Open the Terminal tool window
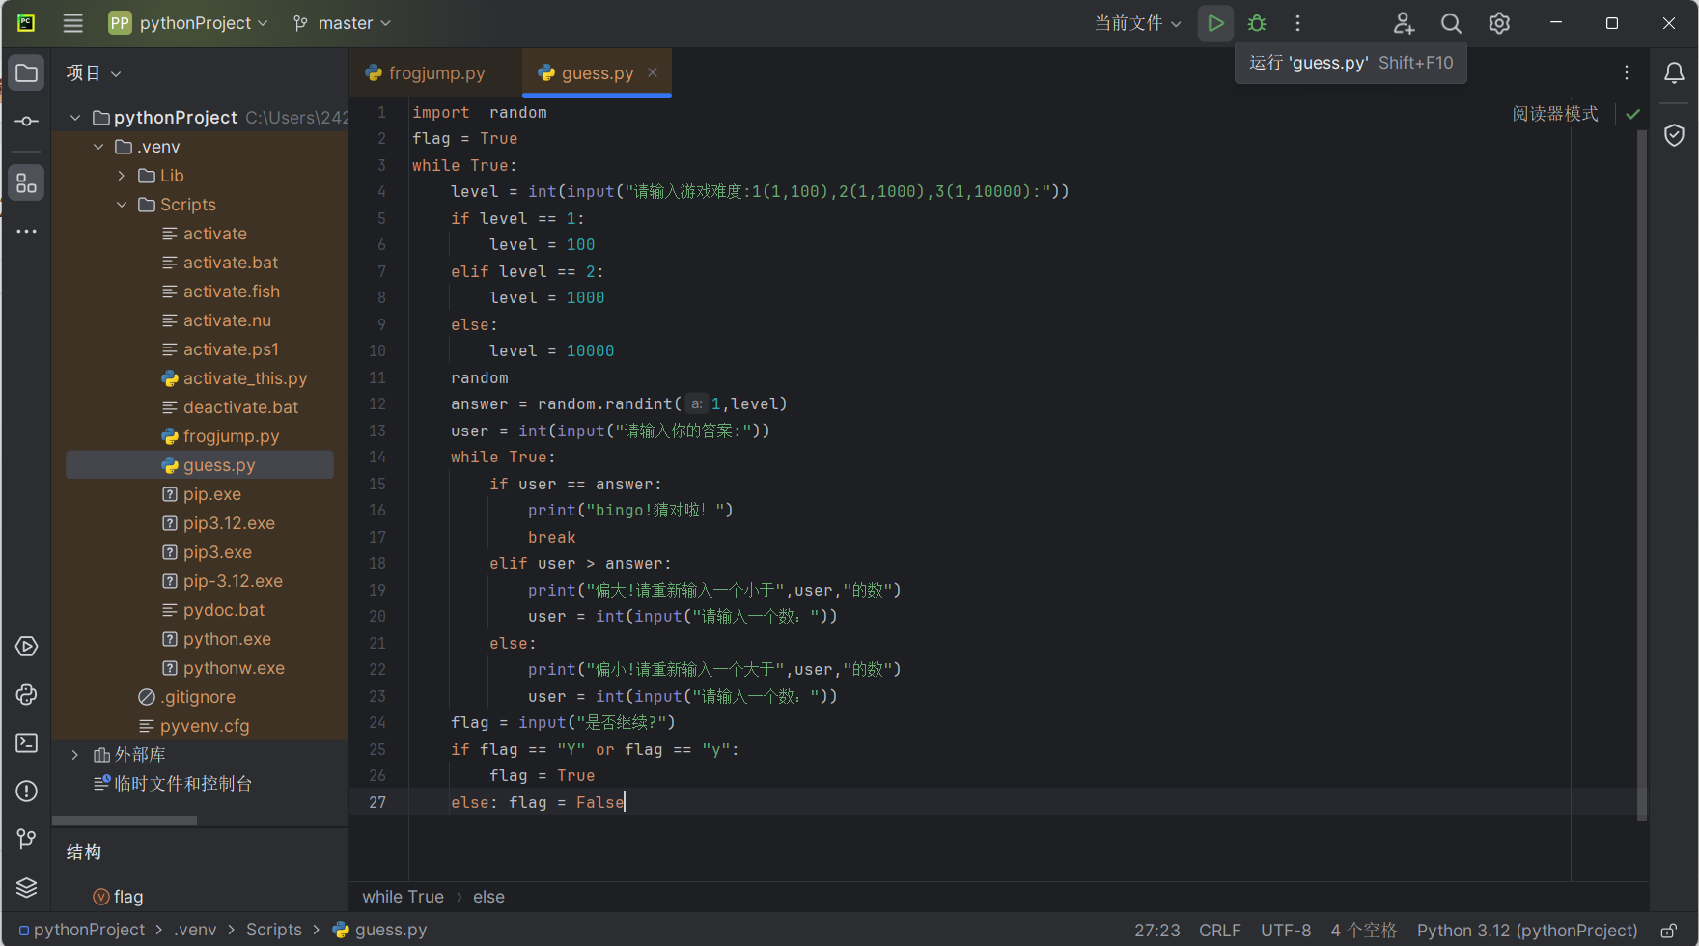 coord(27,743)
